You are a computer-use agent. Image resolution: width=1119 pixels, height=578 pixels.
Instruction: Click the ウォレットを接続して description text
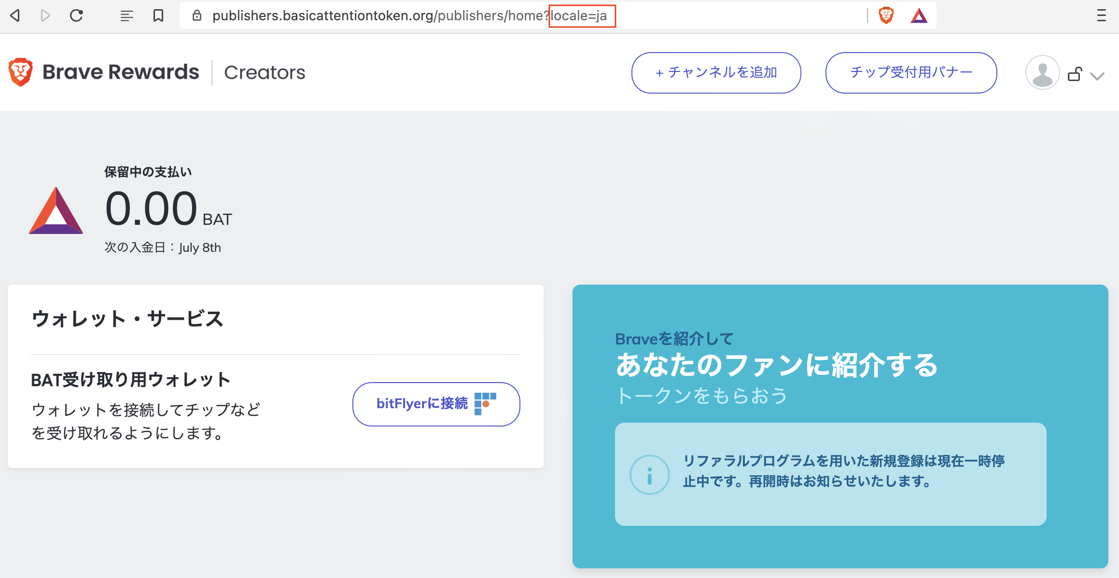coord(146,421)
